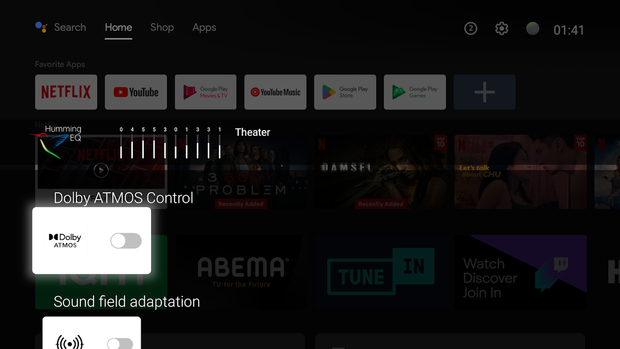Go to the Shop tab
620x349 pixels.
[x=162, y=27]
